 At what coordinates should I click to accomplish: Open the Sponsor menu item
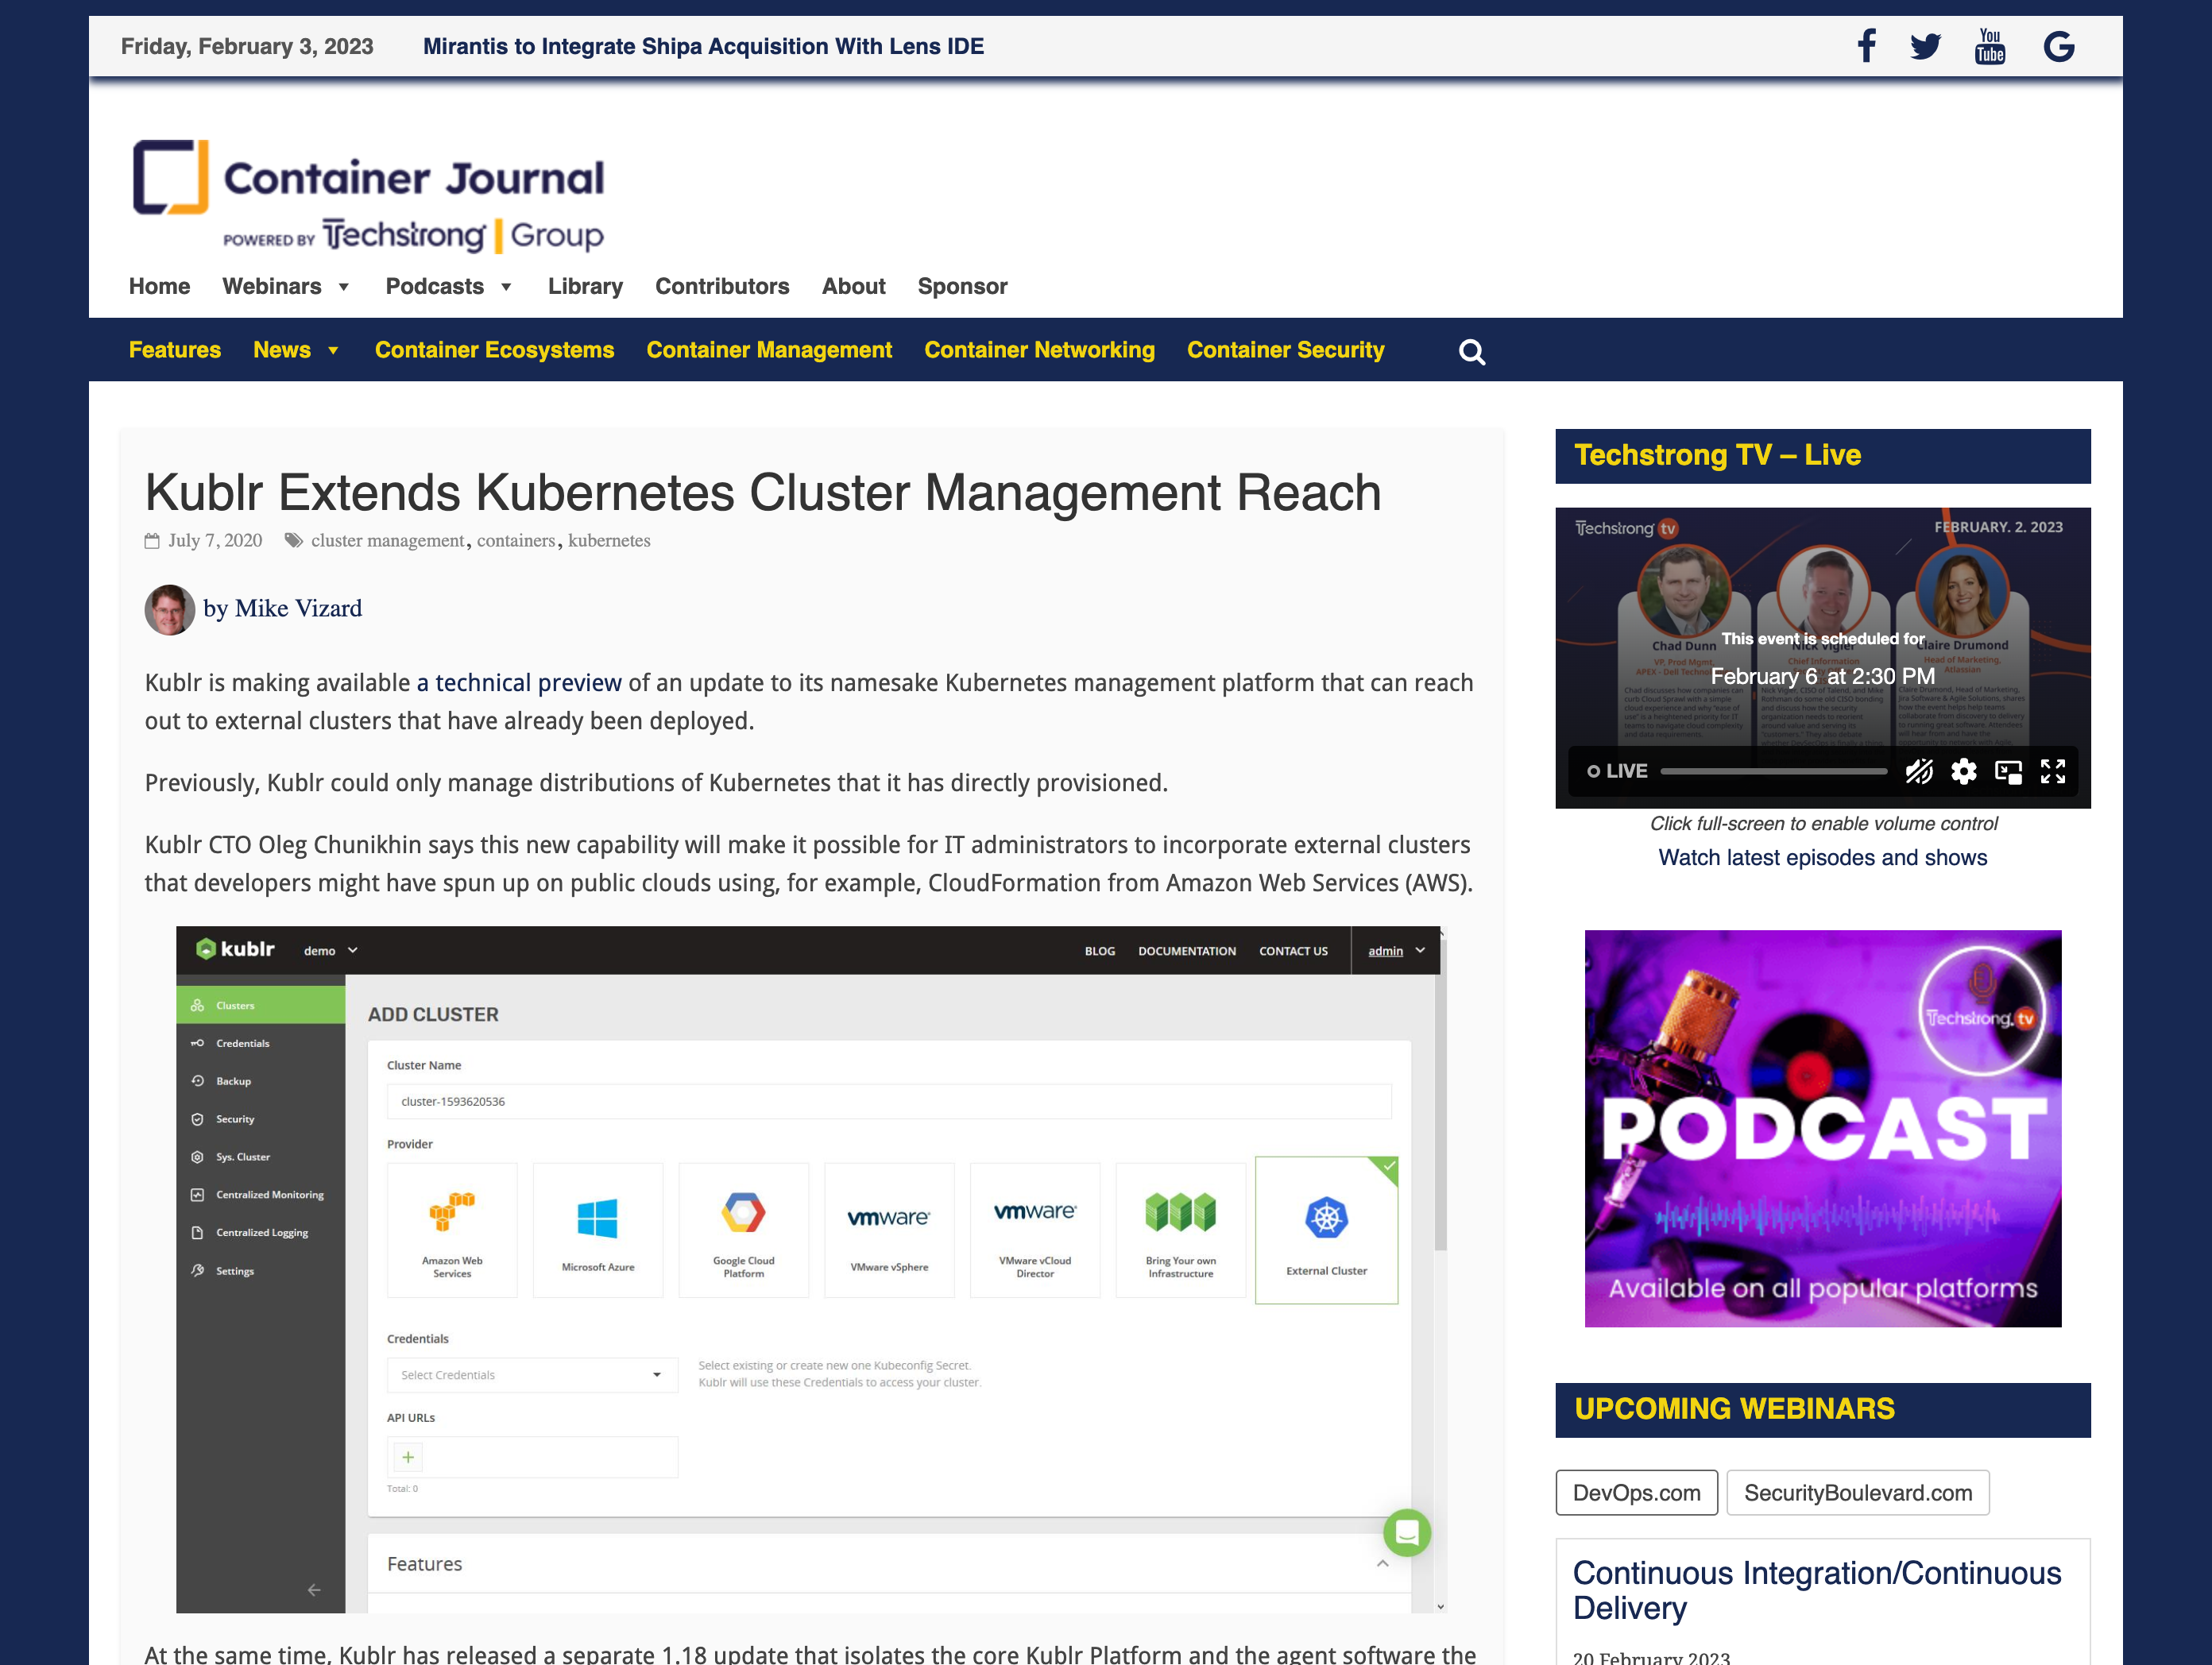click(962, 286)
